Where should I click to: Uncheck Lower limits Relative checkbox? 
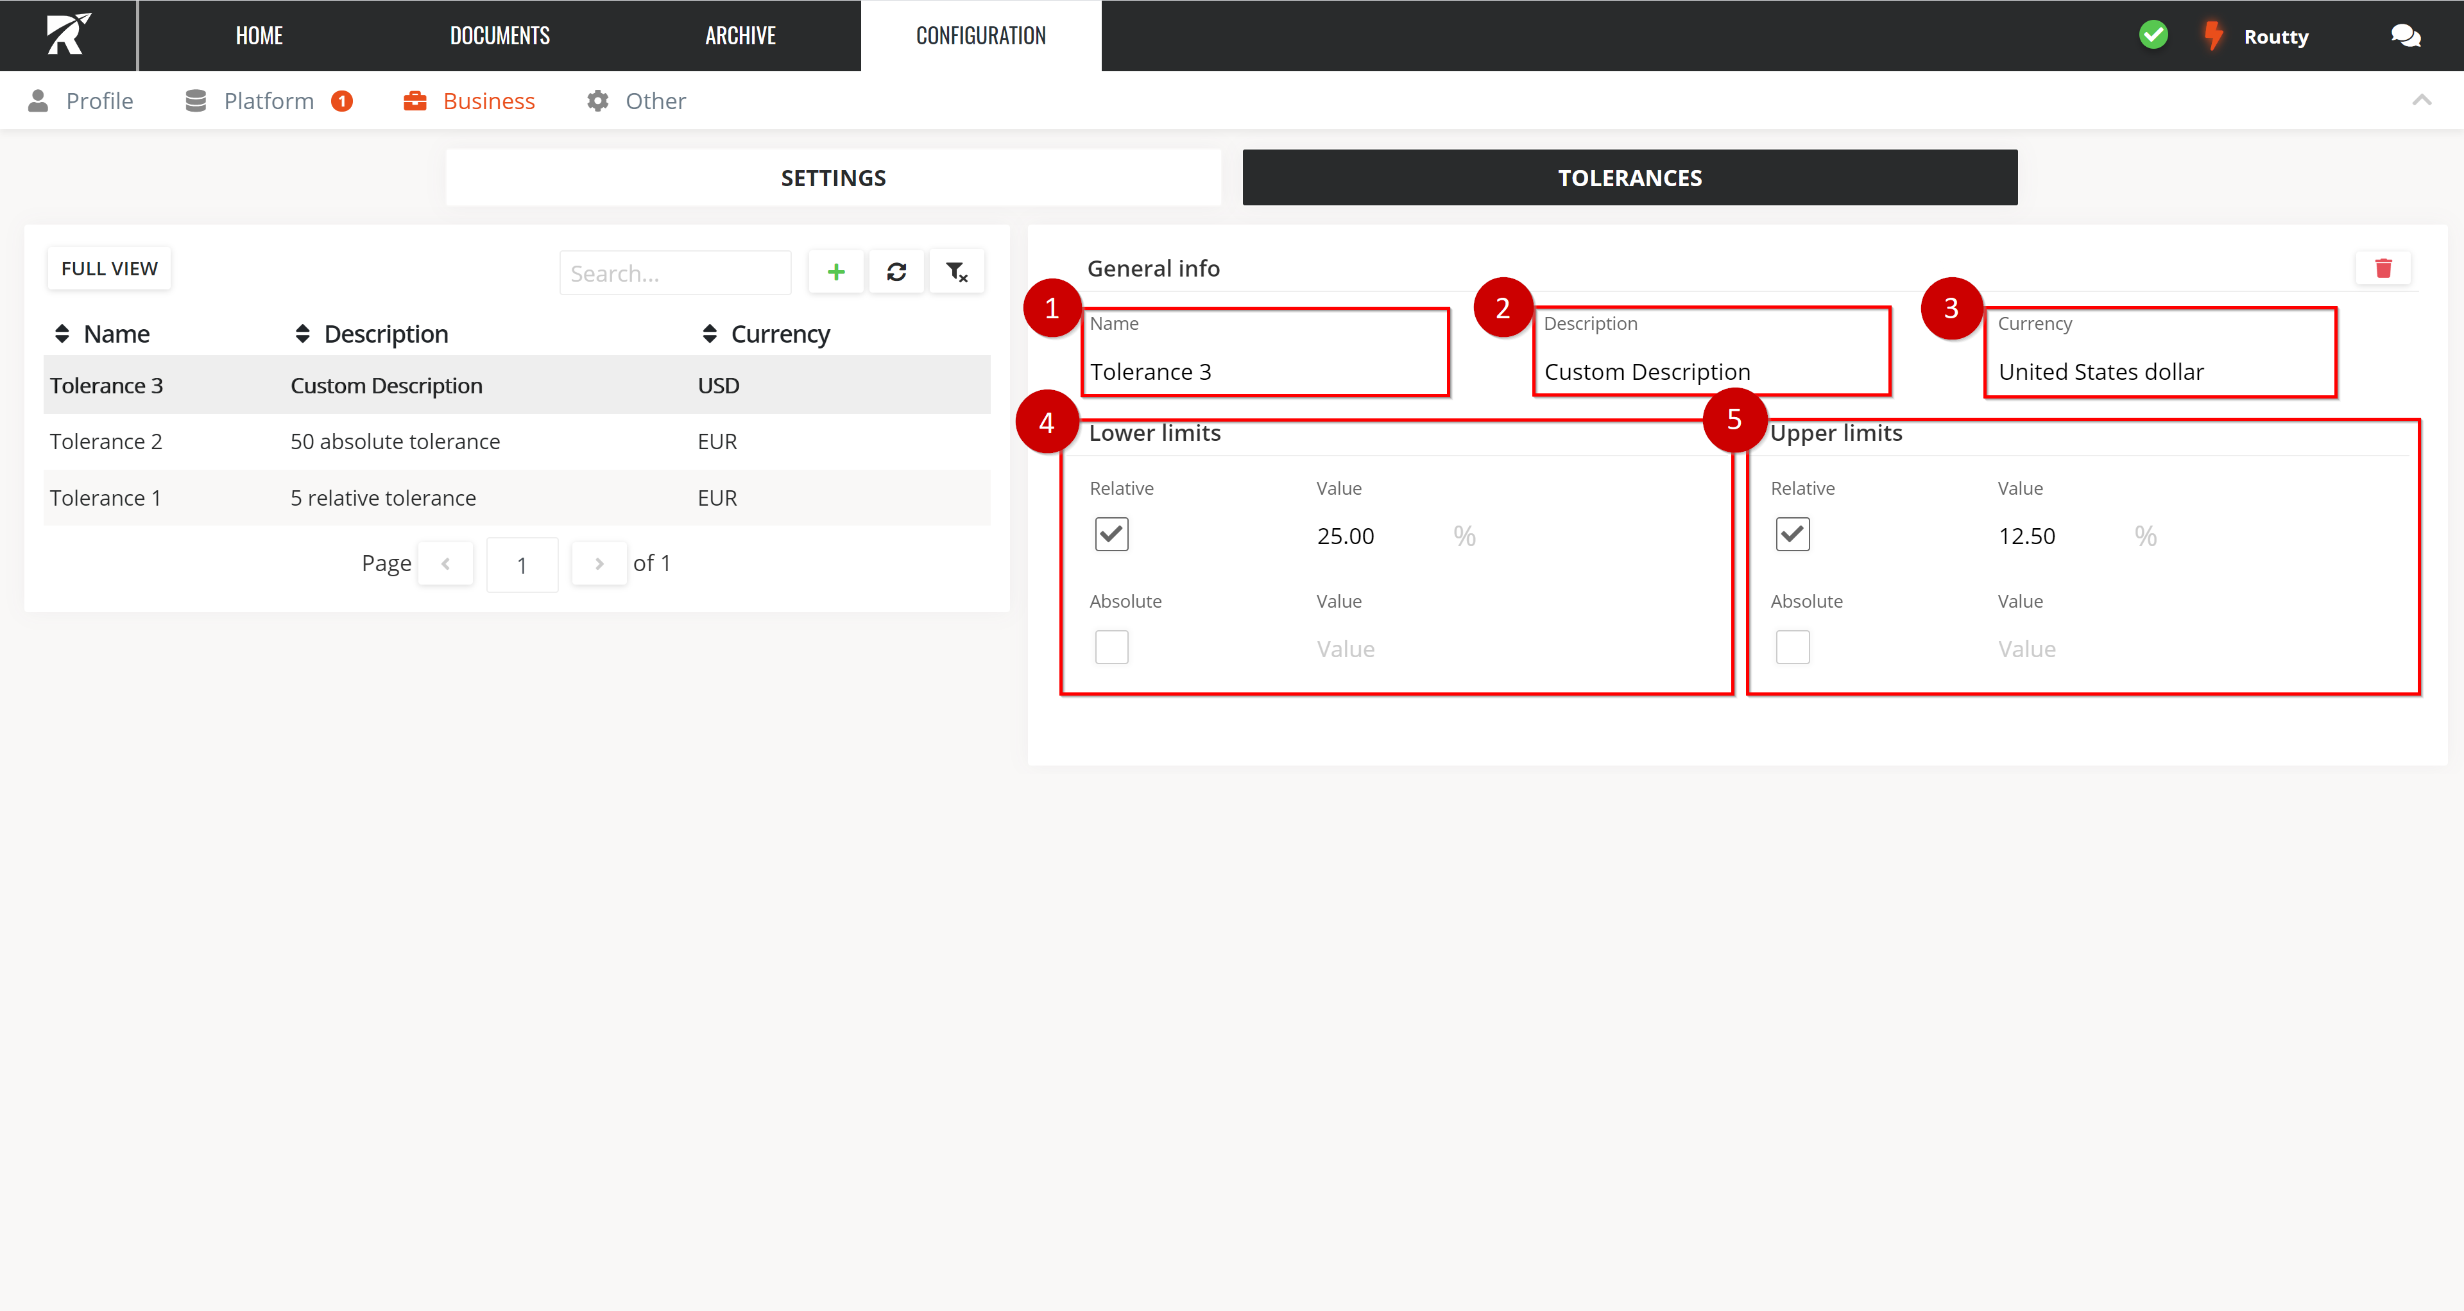(1111, 535)
